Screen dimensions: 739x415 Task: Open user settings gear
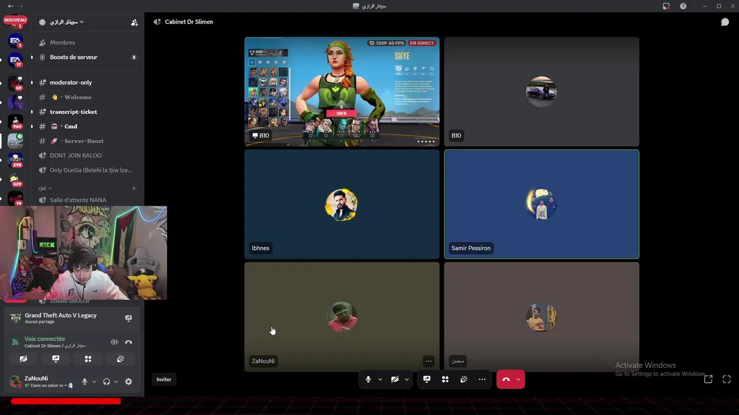(128, 382)
